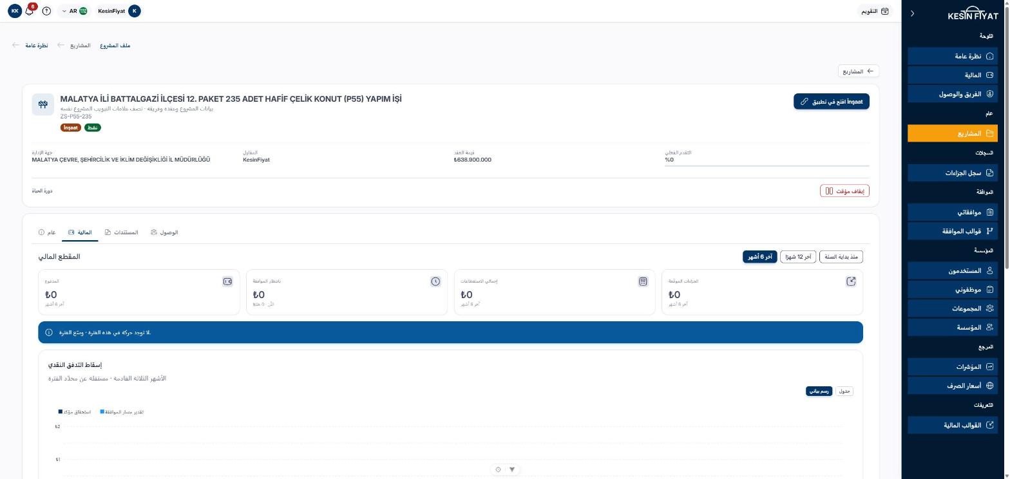Click the المشاريع breadcrumb link
This screenshot has height=479, width=1010.
point(81,46)
